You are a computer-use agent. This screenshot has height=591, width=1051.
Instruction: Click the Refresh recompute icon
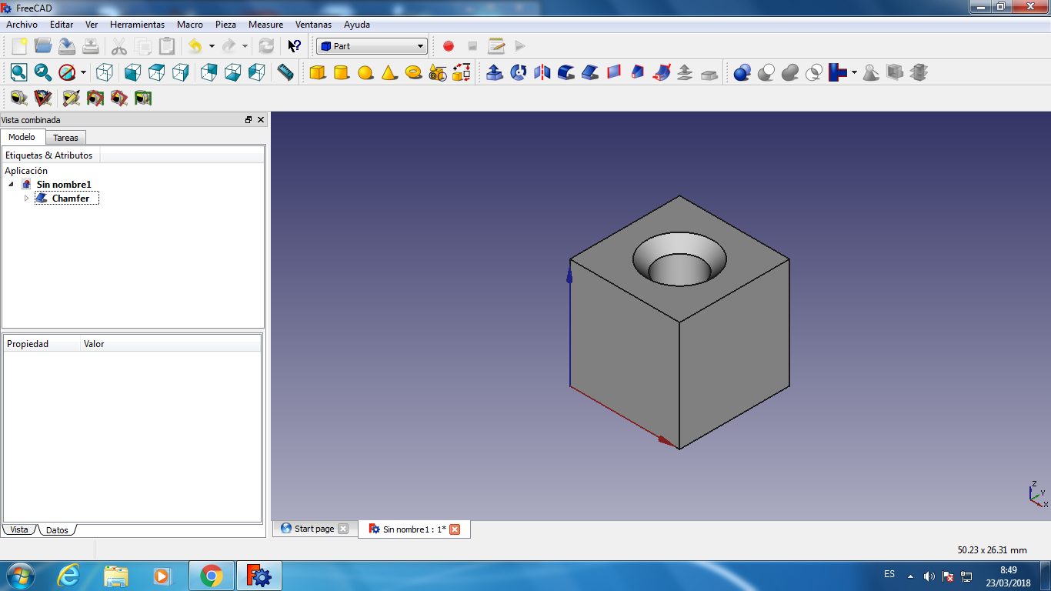[x=266, y=46]
